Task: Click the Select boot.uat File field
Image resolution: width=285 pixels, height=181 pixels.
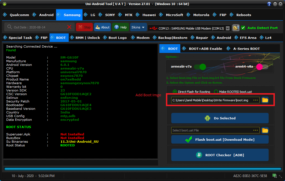Action: 215,130
